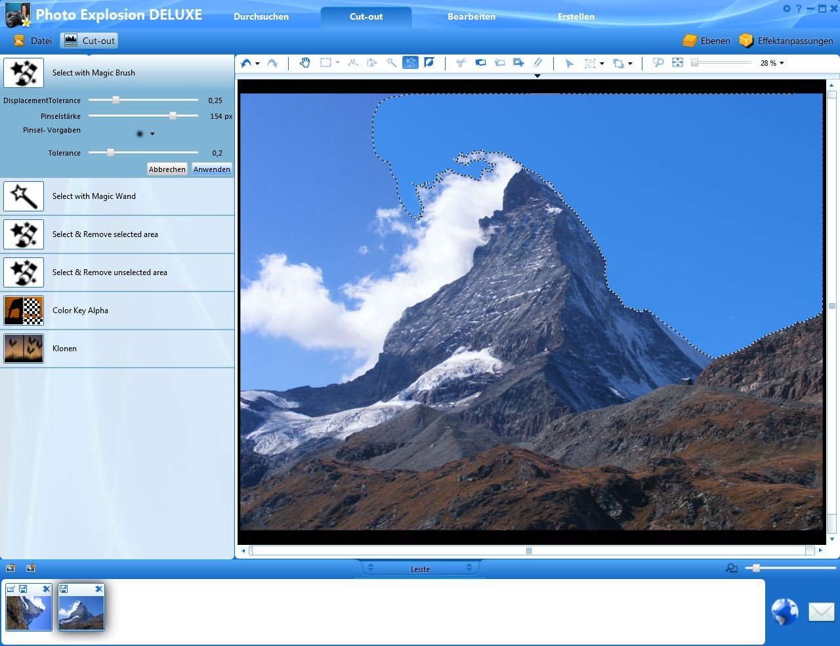Expand the rectangle selection tool dropdown
Viewport: 840px width, 646px height.
[x=337, y=63]
